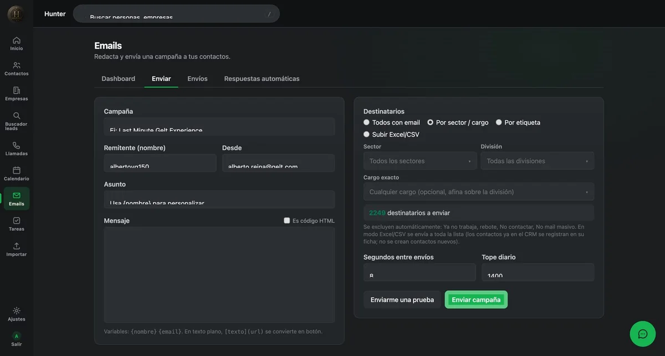Screen dimensions: 665x356
Task: Click the Tope diario field
Action: (538, 272)
